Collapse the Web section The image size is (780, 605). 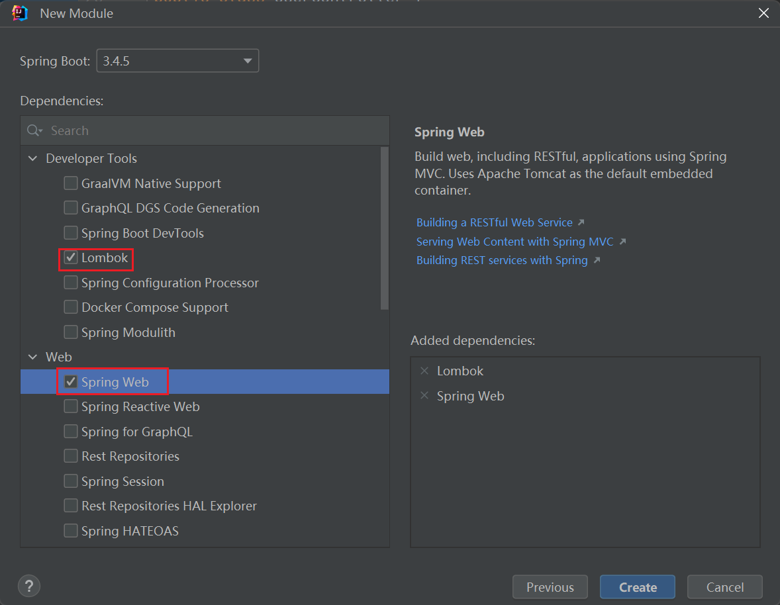tap(32, 356)
